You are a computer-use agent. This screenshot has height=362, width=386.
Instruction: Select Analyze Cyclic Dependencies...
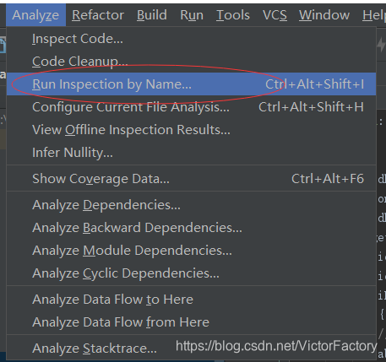[x=191, y=273]
